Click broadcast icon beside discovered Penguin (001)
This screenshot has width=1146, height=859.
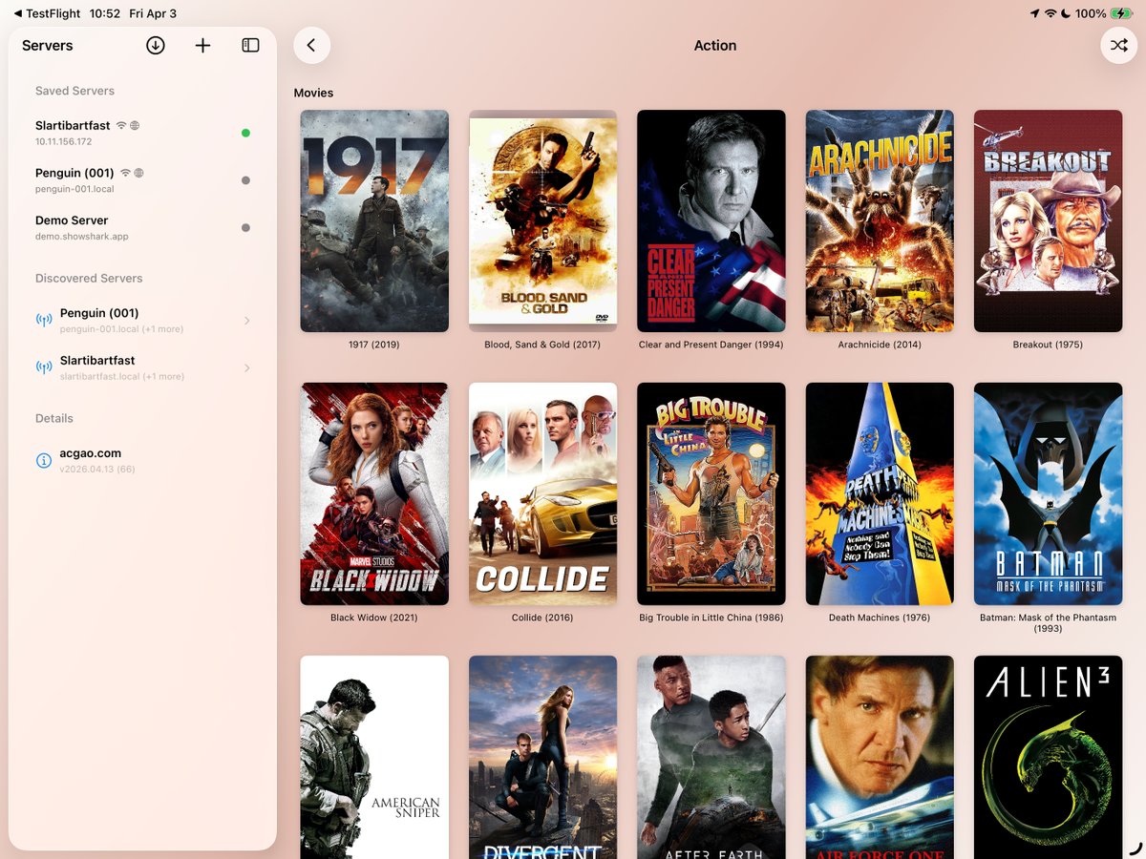coord(44,320)
